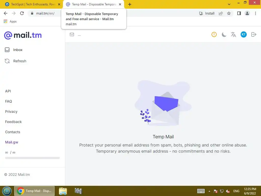
Task: Open the firewall brick wall taskbar icon
Action: tap(78, 191)
